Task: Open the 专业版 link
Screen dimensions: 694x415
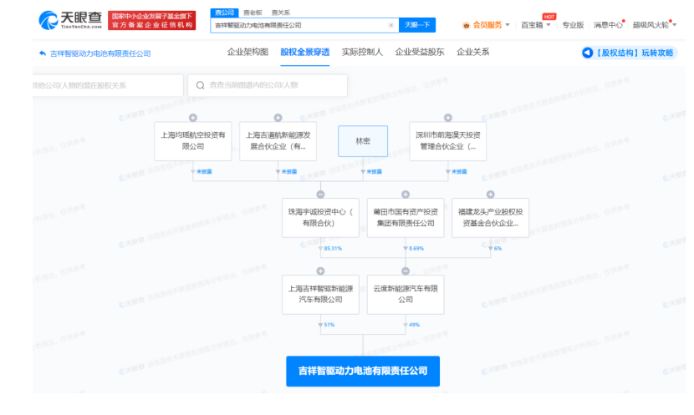Action: tap(573, 25)
